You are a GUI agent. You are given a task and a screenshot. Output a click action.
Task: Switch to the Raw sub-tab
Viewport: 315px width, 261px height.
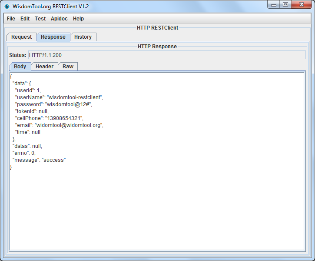(68, 67)
